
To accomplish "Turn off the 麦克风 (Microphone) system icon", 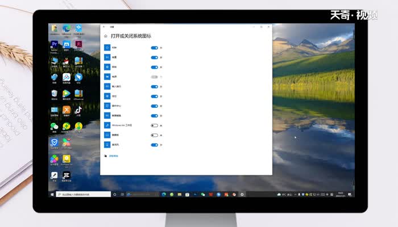I will pyautogui.click(x=154, y=145).
